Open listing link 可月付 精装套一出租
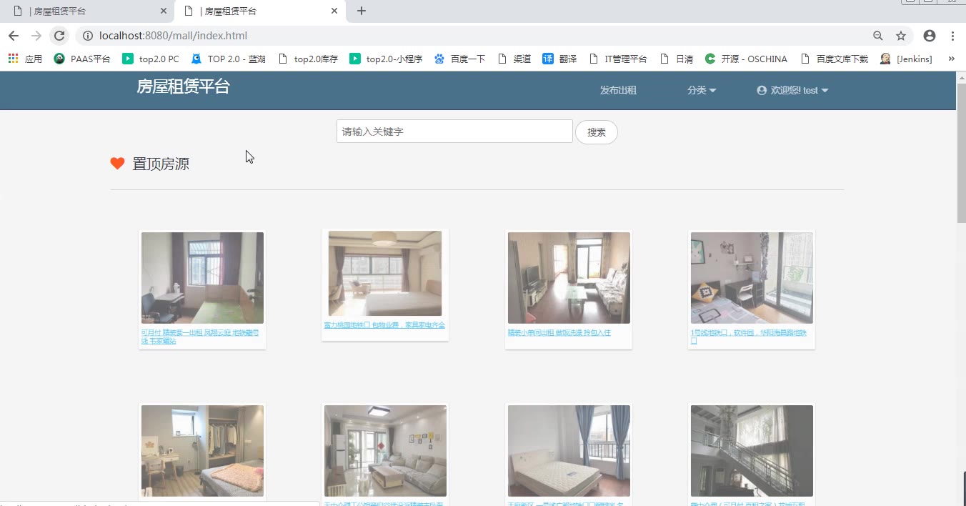966x506 pixels. [x=201, y=337]
